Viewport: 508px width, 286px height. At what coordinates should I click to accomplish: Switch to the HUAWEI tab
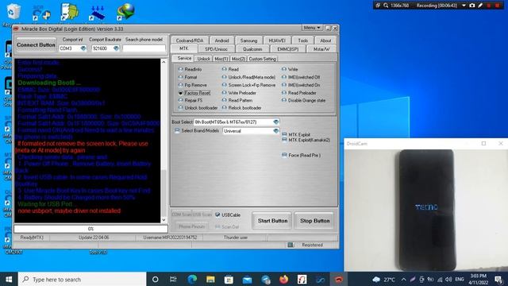pyautogui.click(x=277, y=41)
